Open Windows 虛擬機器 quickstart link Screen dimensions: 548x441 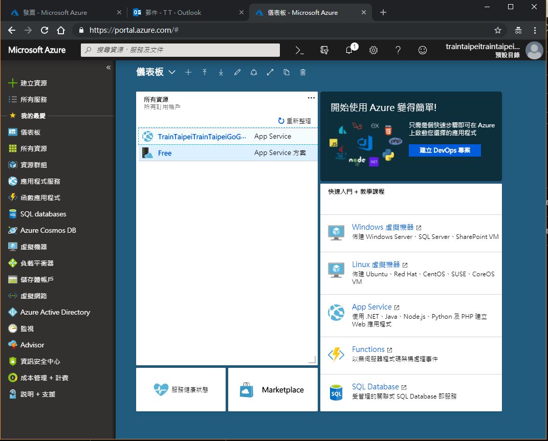(x=382, y=227)
